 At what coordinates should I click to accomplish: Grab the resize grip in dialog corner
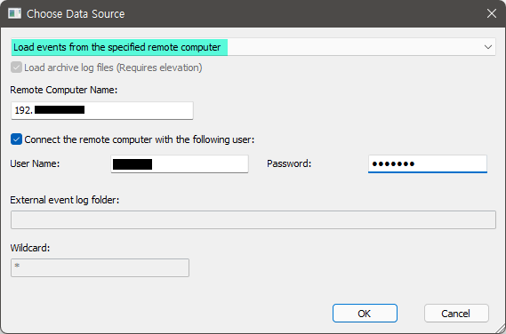point(500,328)
